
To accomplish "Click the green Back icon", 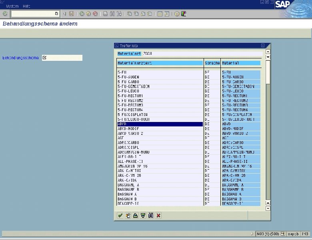I will click(82, 14).
